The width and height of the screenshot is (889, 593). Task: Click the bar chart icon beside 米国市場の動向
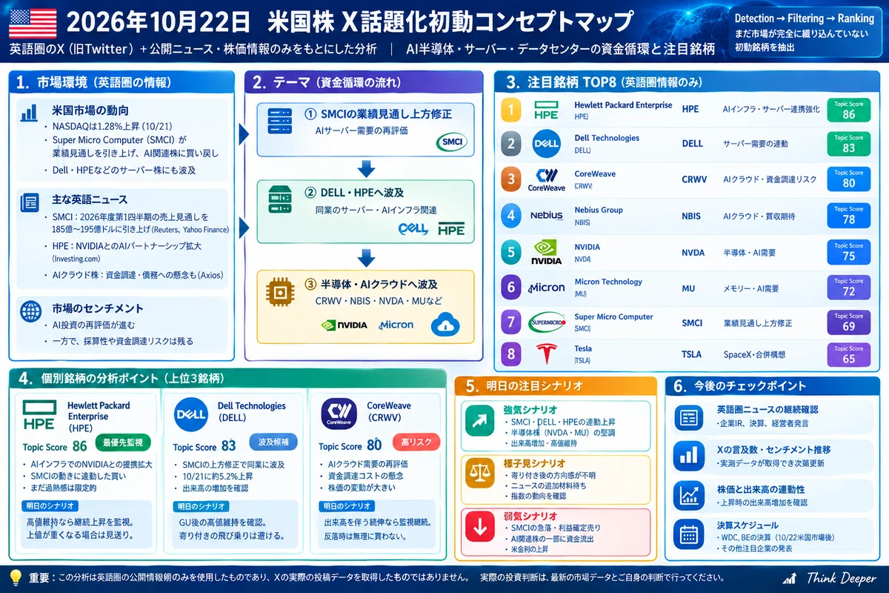[x=31, y=112]
